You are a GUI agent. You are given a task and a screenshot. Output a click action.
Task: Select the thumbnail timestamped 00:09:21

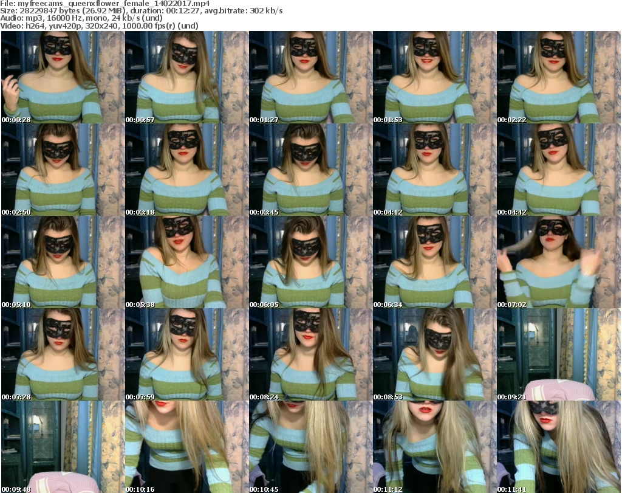559,354
